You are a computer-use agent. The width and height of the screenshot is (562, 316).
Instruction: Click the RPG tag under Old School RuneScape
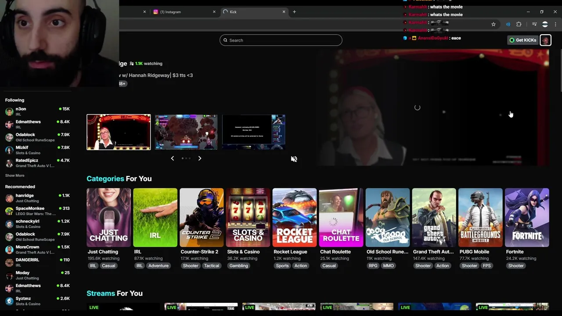[x=373, y=266]
